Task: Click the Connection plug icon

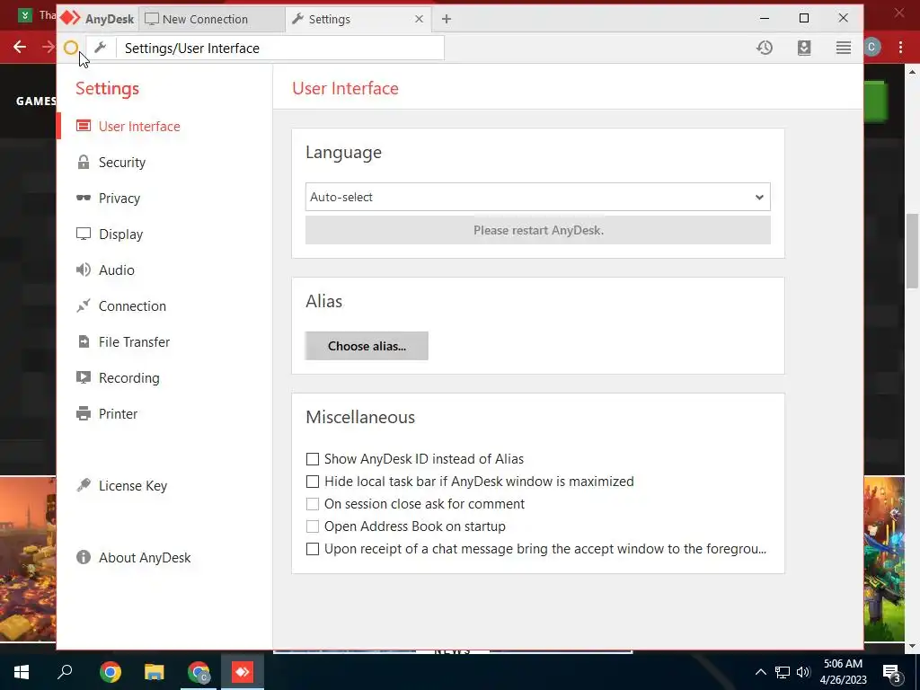Action: (x=84, y=305)
